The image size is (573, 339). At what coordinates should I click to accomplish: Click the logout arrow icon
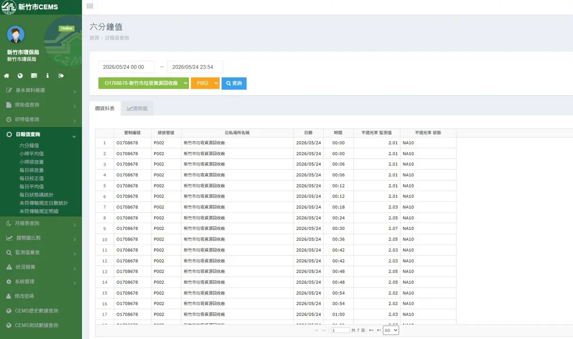61,76
